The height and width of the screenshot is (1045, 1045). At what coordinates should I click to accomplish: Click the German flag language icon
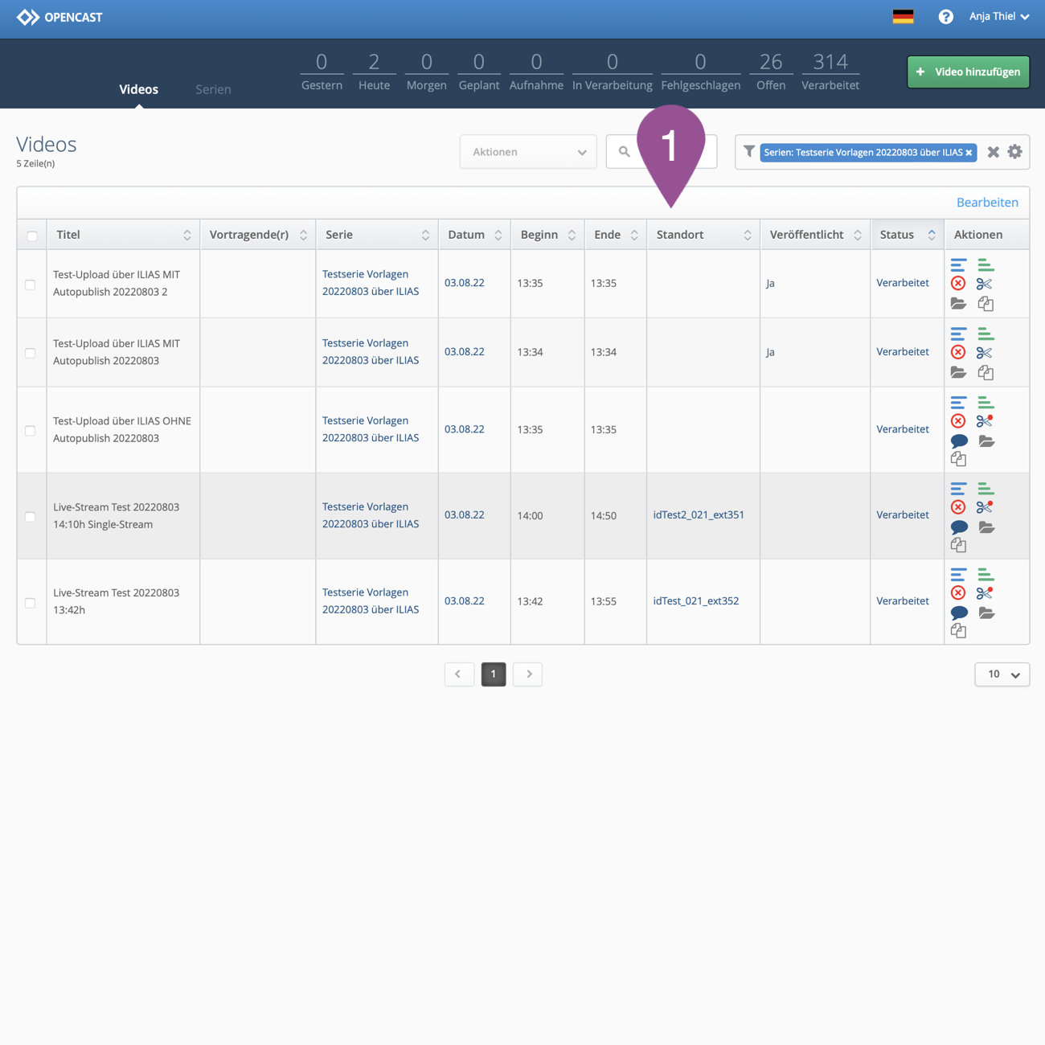click(x=903, y=17)
